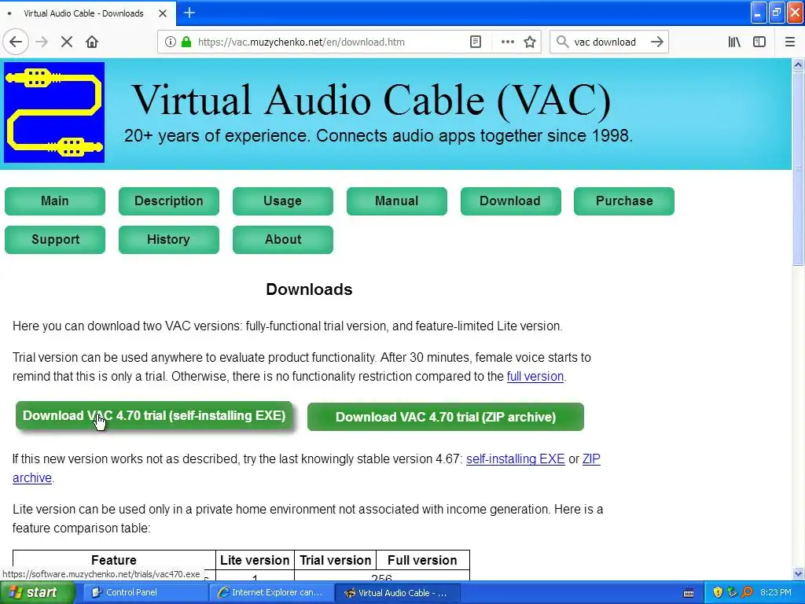Image resolution: width=805 pixels, height=604 pixels.
Task: Open page actions three-dots menu
Action: click(x=507, y=42)
